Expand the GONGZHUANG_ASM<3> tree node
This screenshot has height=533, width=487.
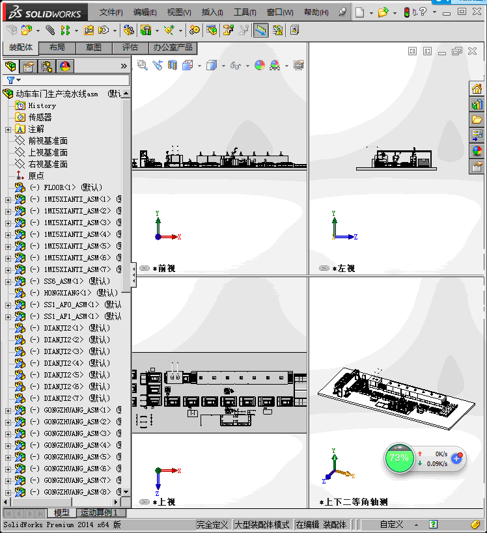click(x=8, y=434)
